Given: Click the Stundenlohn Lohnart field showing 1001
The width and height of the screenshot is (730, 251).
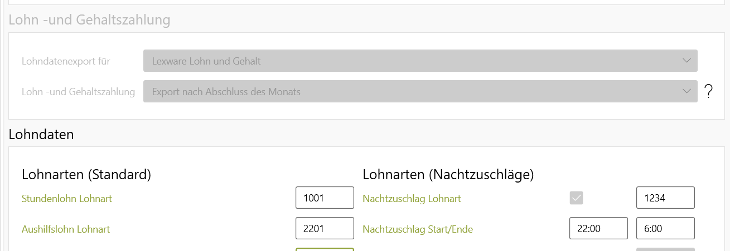Looking at the screenshot, I should 325,198.
